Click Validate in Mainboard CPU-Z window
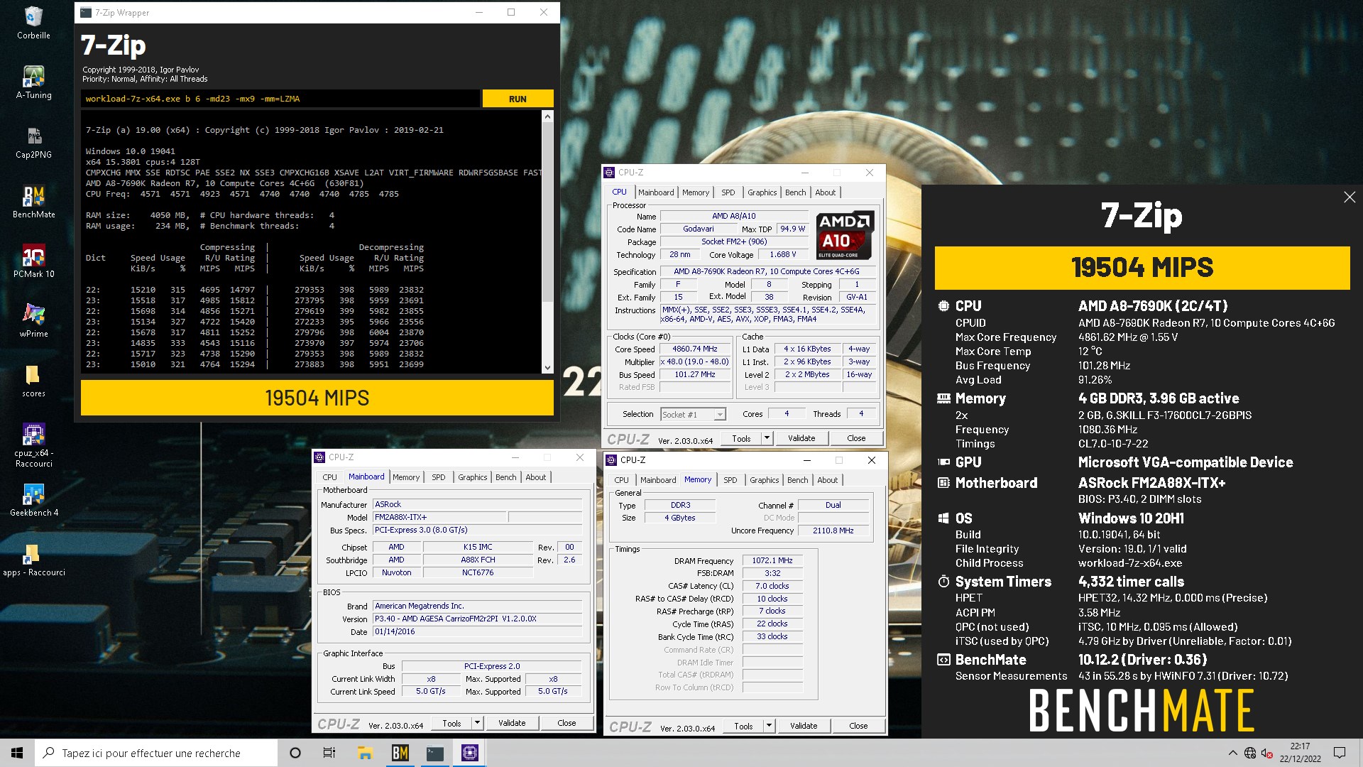Screen dimensions: 1363x767 tap(512, 723)
